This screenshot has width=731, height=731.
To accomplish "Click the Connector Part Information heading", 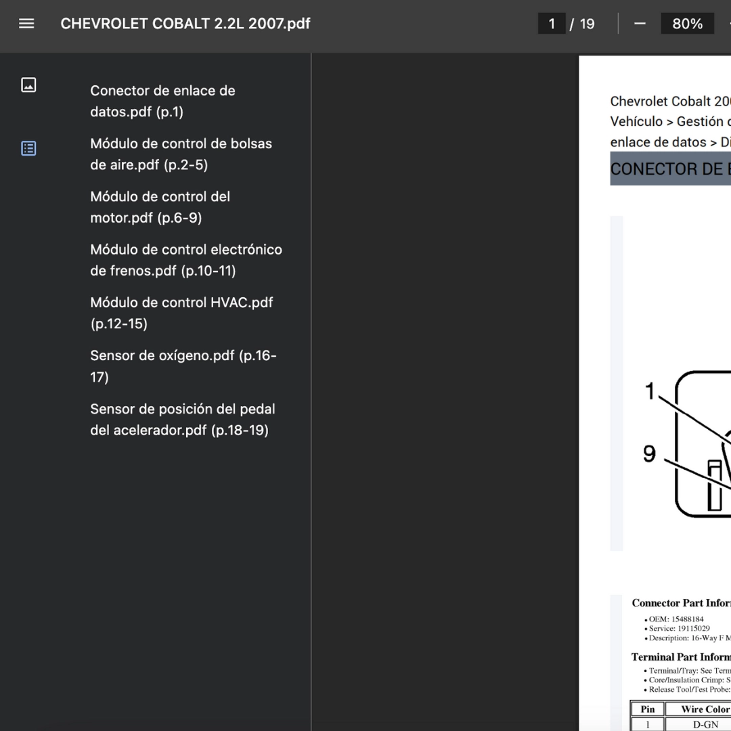I will coord(681,603).
